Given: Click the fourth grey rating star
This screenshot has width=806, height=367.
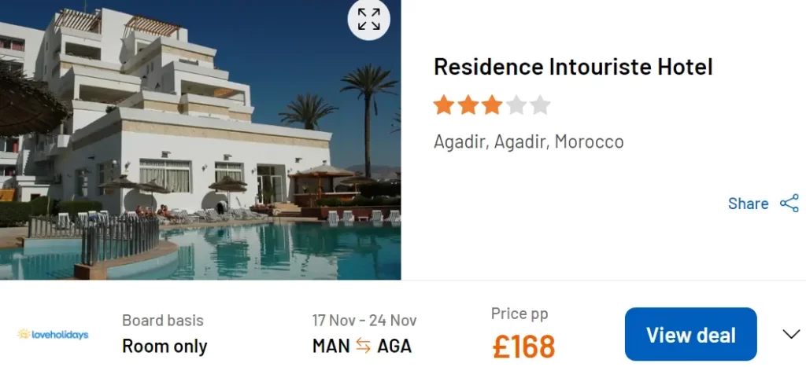Looking at the screenshot, I should pos(516,105).
